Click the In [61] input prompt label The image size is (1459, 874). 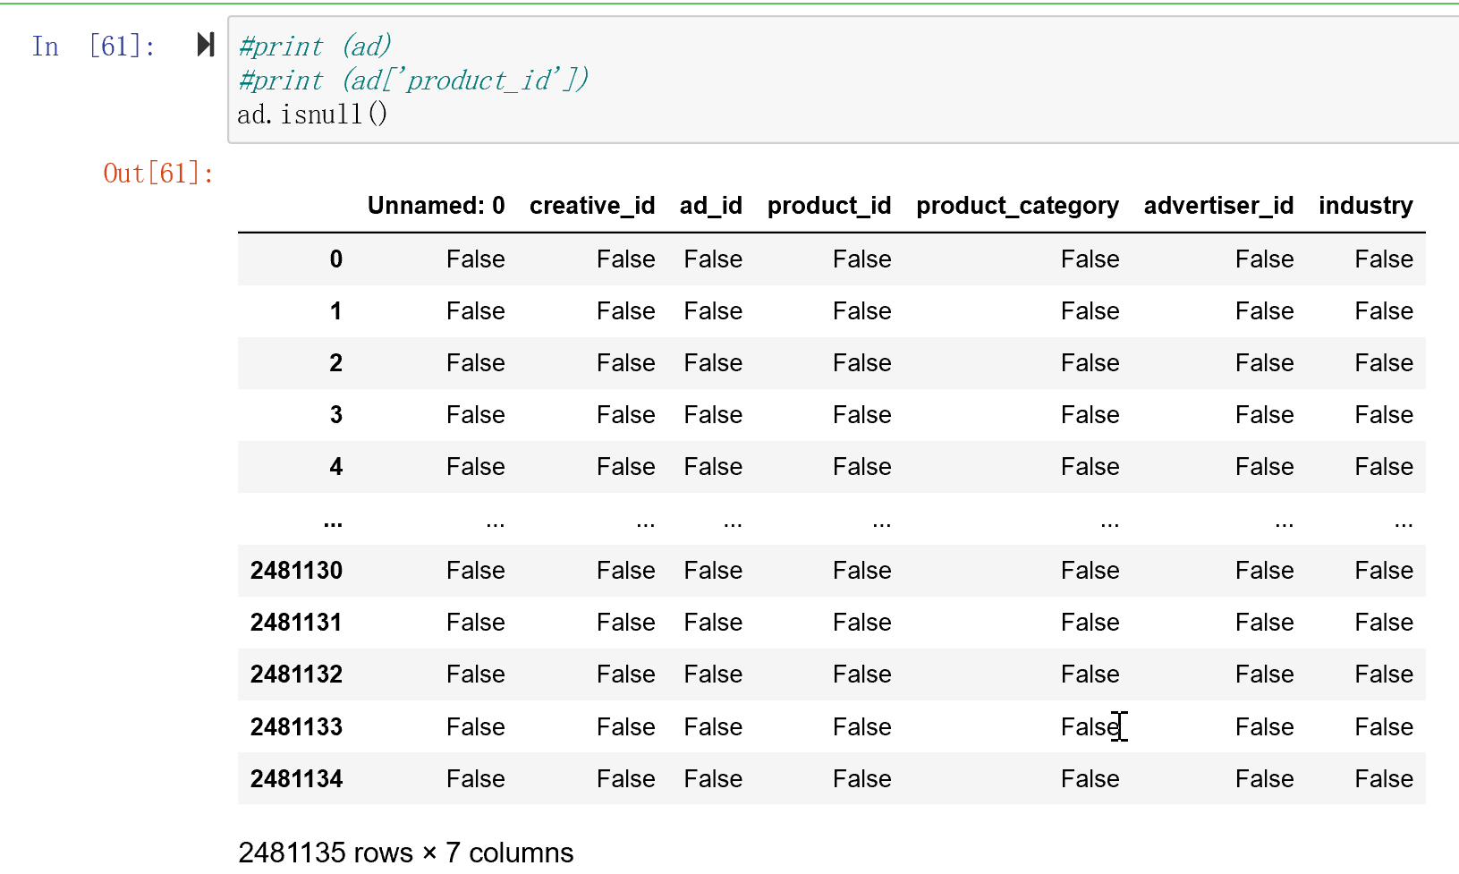coord(94,46)
